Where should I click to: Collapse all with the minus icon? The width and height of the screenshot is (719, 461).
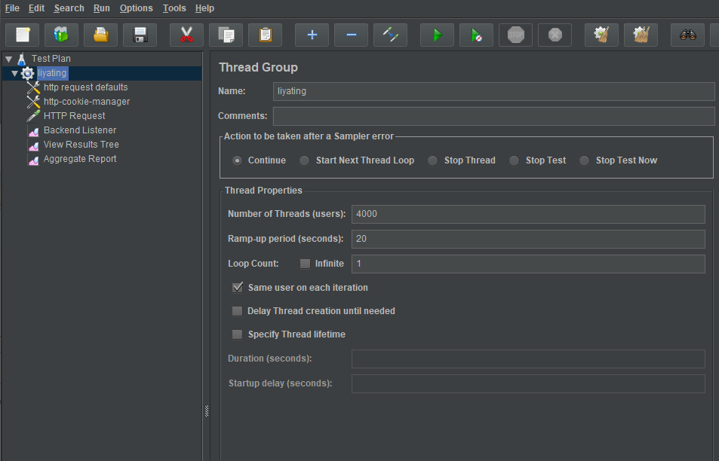352,35
